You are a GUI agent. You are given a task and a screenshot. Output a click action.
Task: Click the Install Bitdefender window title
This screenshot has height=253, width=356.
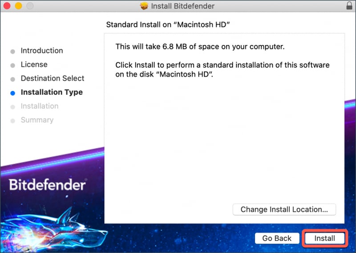(182, 6)
